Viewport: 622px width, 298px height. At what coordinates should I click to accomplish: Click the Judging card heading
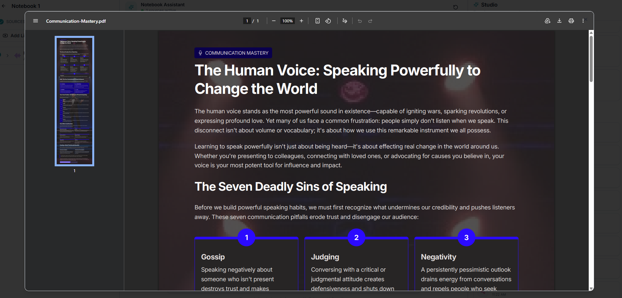pyautogui.click(x=325, y=257)
